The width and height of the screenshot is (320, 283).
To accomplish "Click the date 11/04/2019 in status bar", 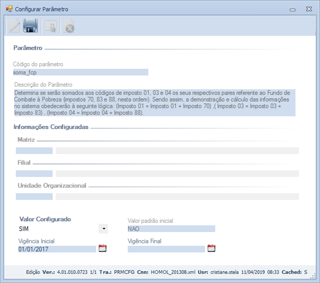I will tap(253, 272).
